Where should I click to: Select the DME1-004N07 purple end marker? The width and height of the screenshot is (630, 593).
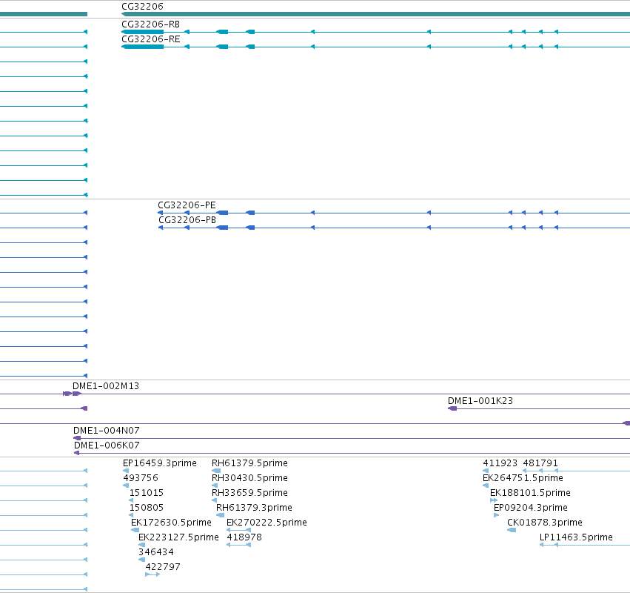77,438
